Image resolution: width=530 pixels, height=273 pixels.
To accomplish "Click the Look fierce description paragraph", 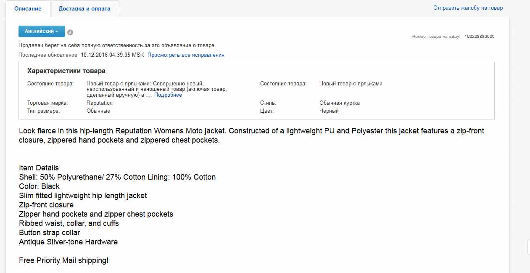I will [x=252, y=135].
